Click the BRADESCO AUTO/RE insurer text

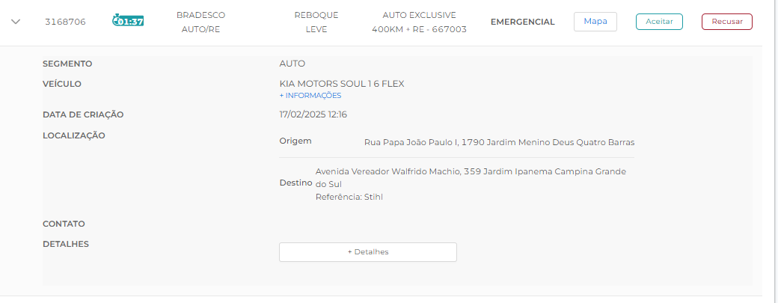200,22
